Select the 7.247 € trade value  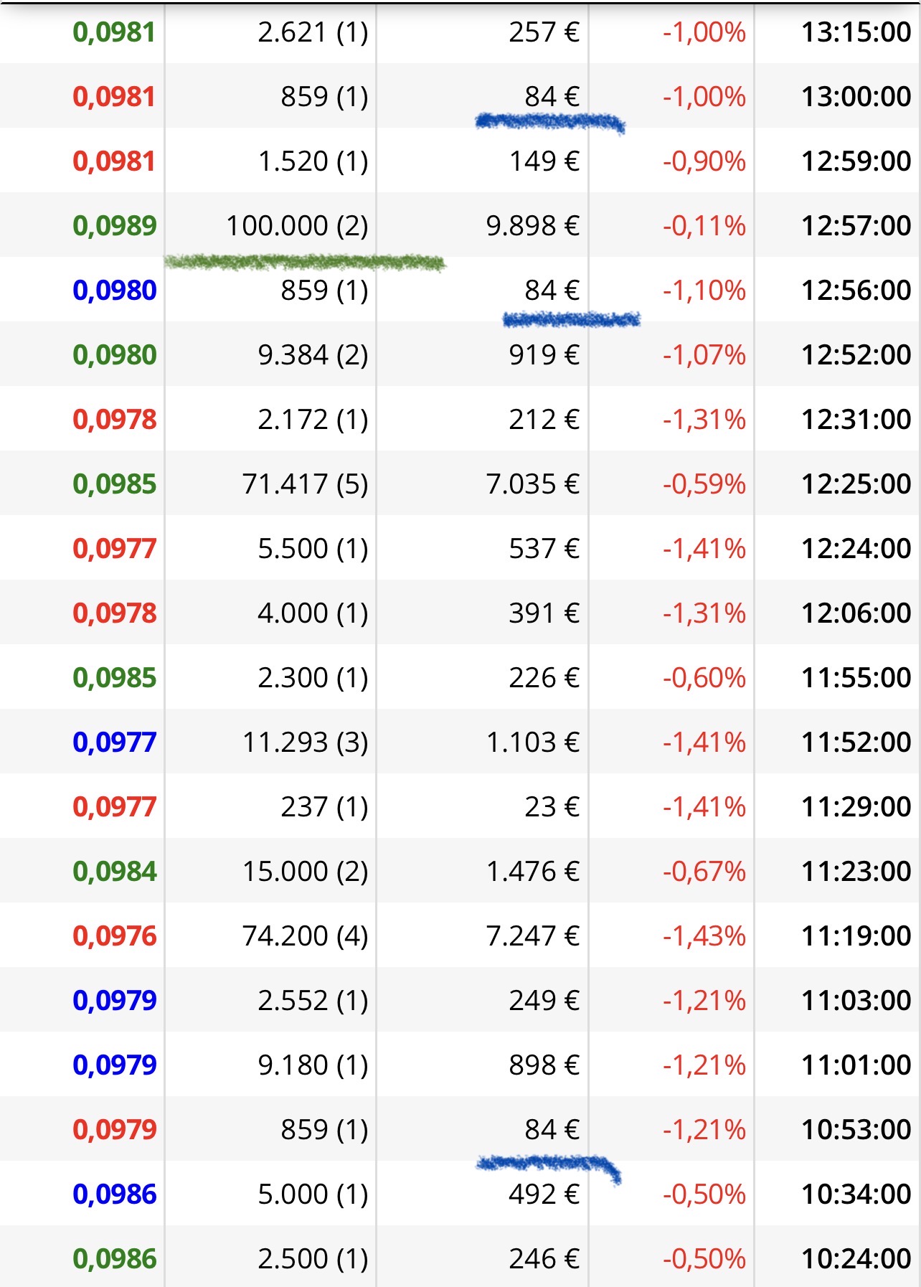pyautogui.click(x=532, y=936)
